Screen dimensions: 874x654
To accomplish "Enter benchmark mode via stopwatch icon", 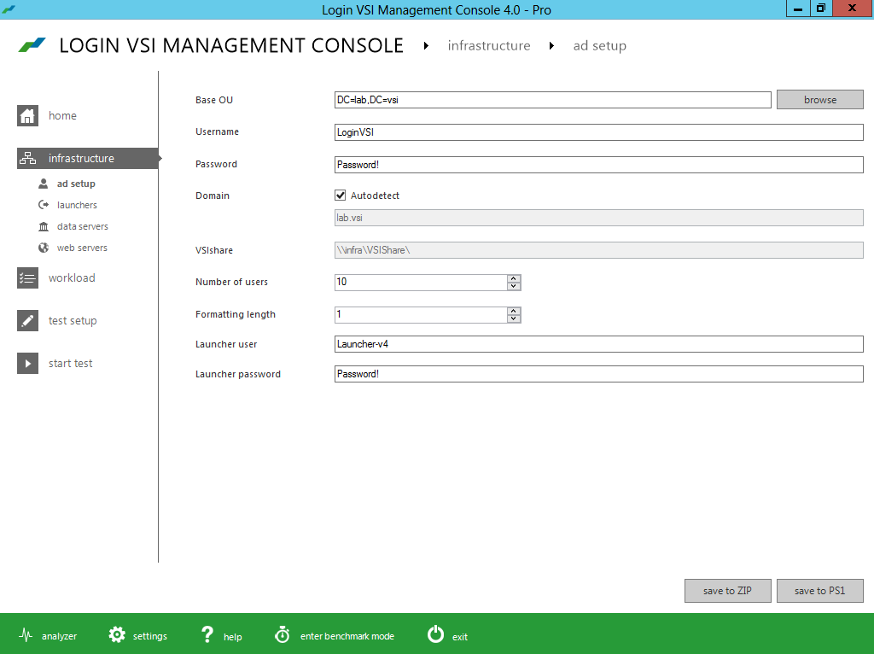I will (x=283, y=635).
